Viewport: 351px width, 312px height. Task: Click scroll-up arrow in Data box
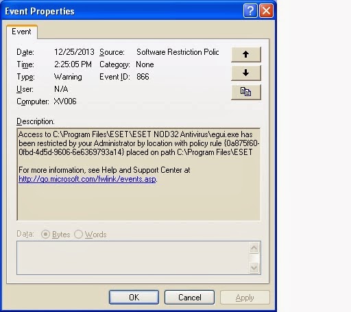[254, 248]
